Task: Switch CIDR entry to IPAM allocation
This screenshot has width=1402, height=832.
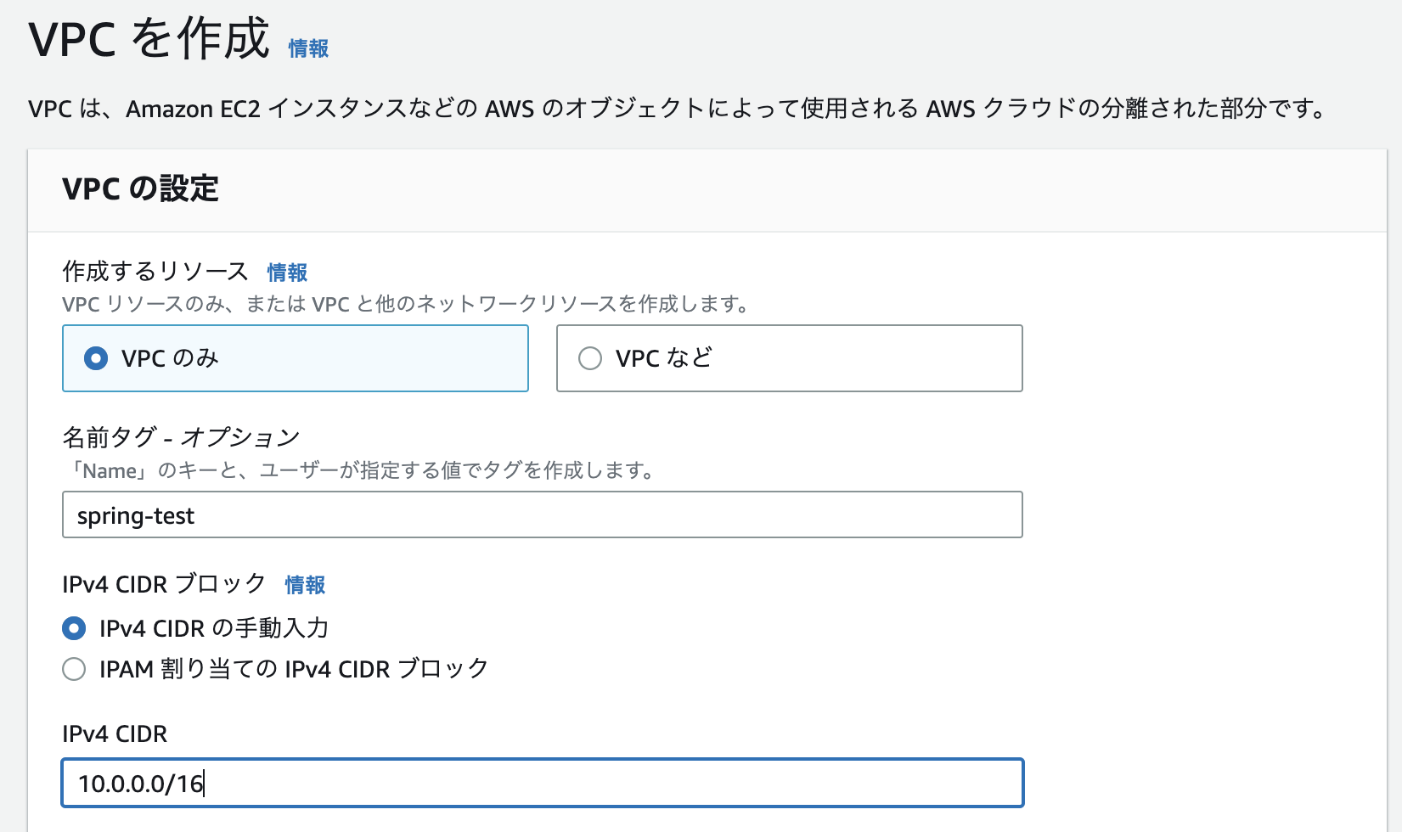Action: coord(74,669)
